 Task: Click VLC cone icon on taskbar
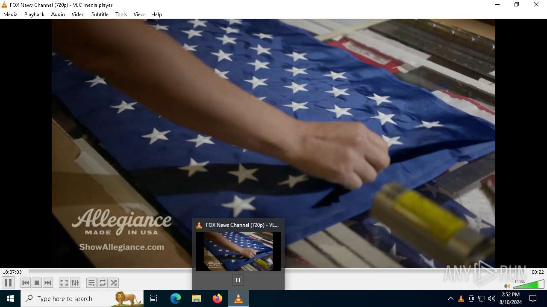[x=238, y=298]
